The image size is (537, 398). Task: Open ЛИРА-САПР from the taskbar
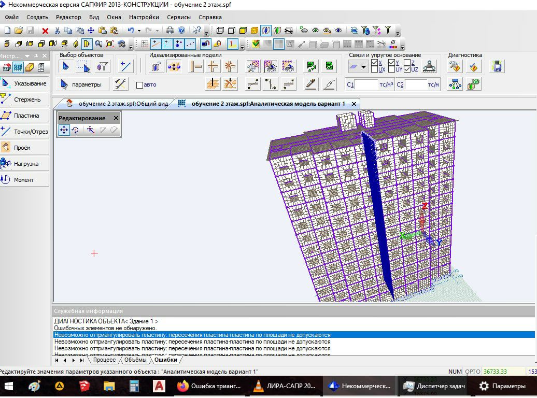[285, 387]
